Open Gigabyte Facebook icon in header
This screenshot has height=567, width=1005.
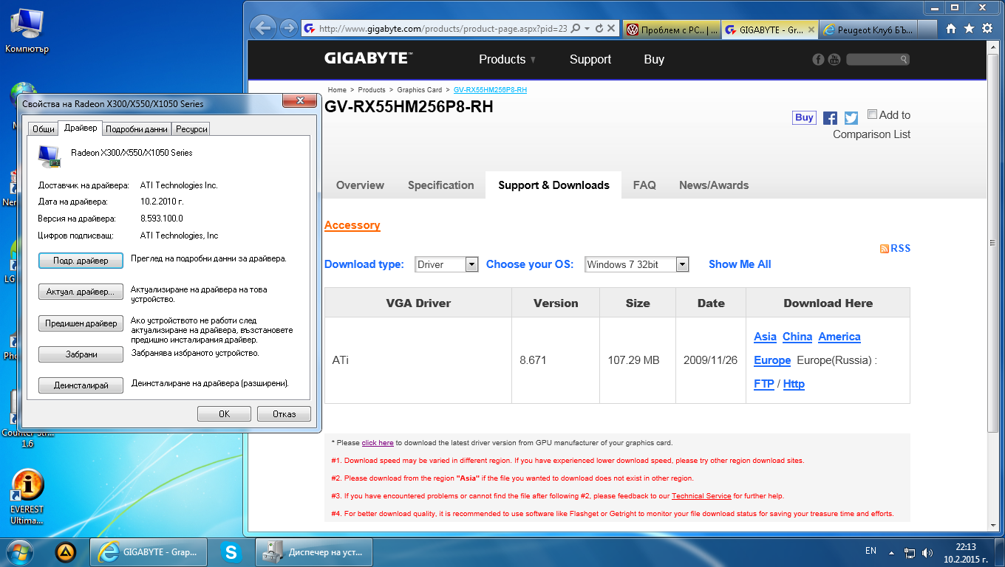[x=818, y=59]
